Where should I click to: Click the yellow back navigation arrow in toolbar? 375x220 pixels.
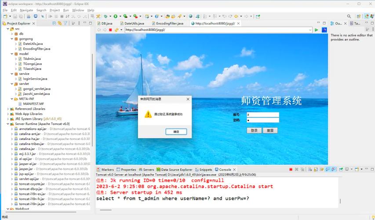tap(236, 16)
